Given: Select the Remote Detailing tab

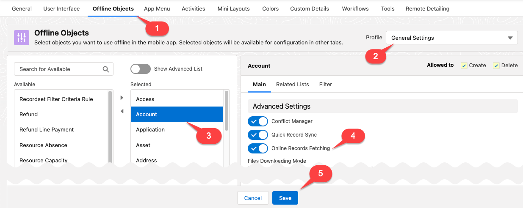Looking at the screenshot, I should point(427,8).
